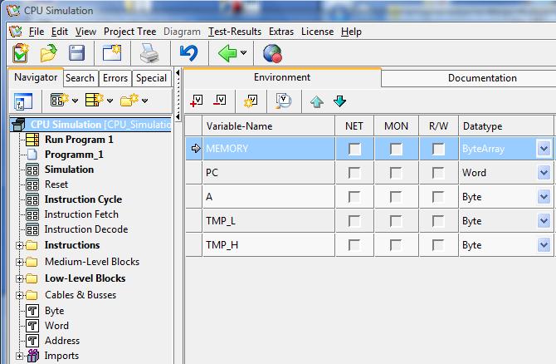Click the remove variable red minus icon
Screen dimensions: 556x364
click(220, 101)
